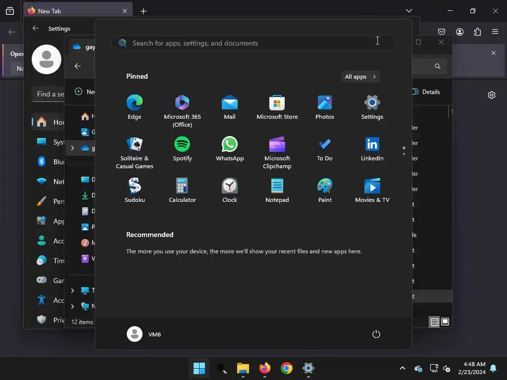Open the Calculator app
The width and height of the screenshot is (507, 380).
pos(182,190)
